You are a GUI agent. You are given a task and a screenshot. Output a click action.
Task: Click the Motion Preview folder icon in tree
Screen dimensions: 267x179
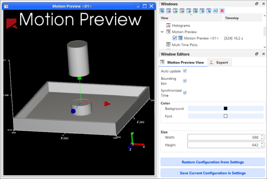coord(168,32)
